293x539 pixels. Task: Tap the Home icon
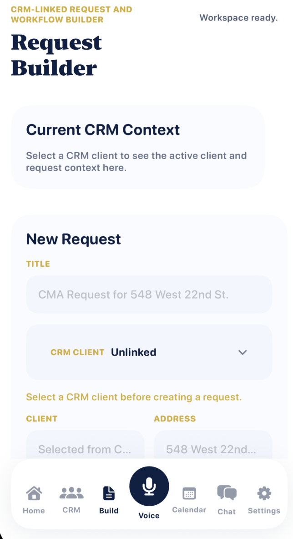coord(34,493)
